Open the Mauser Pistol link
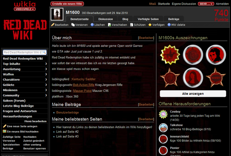Image resolution: width=231 pixels, height=156 pixels. click(82, 91)
